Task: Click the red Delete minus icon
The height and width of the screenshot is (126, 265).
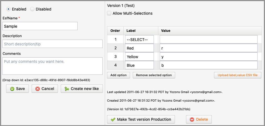Action: (192, 120)
